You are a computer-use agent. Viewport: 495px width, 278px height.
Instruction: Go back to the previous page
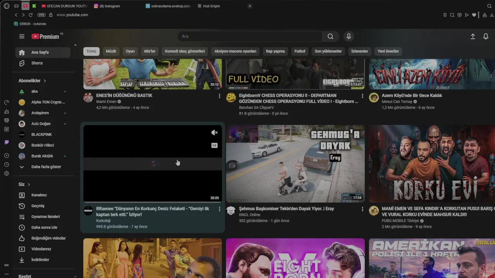(x=16, y=15)
